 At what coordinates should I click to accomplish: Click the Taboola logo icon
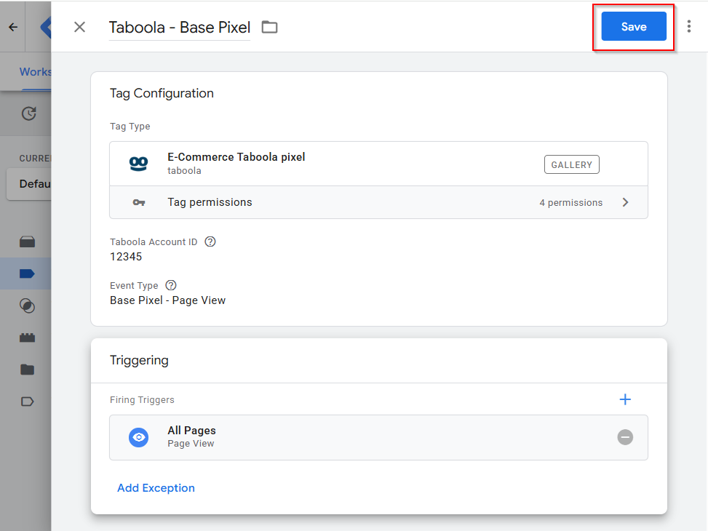[139, 164]
